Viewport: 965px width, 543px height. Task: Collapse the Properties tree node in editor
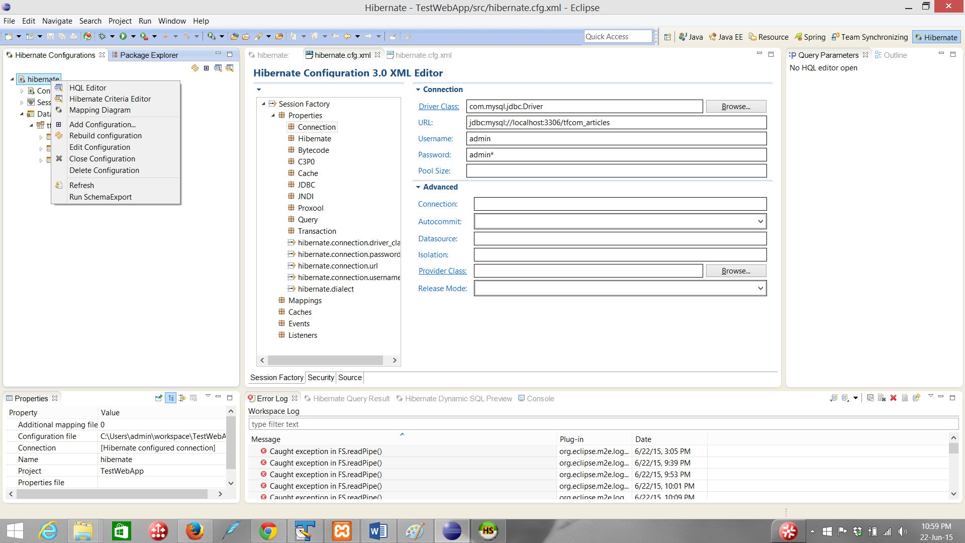273,116
